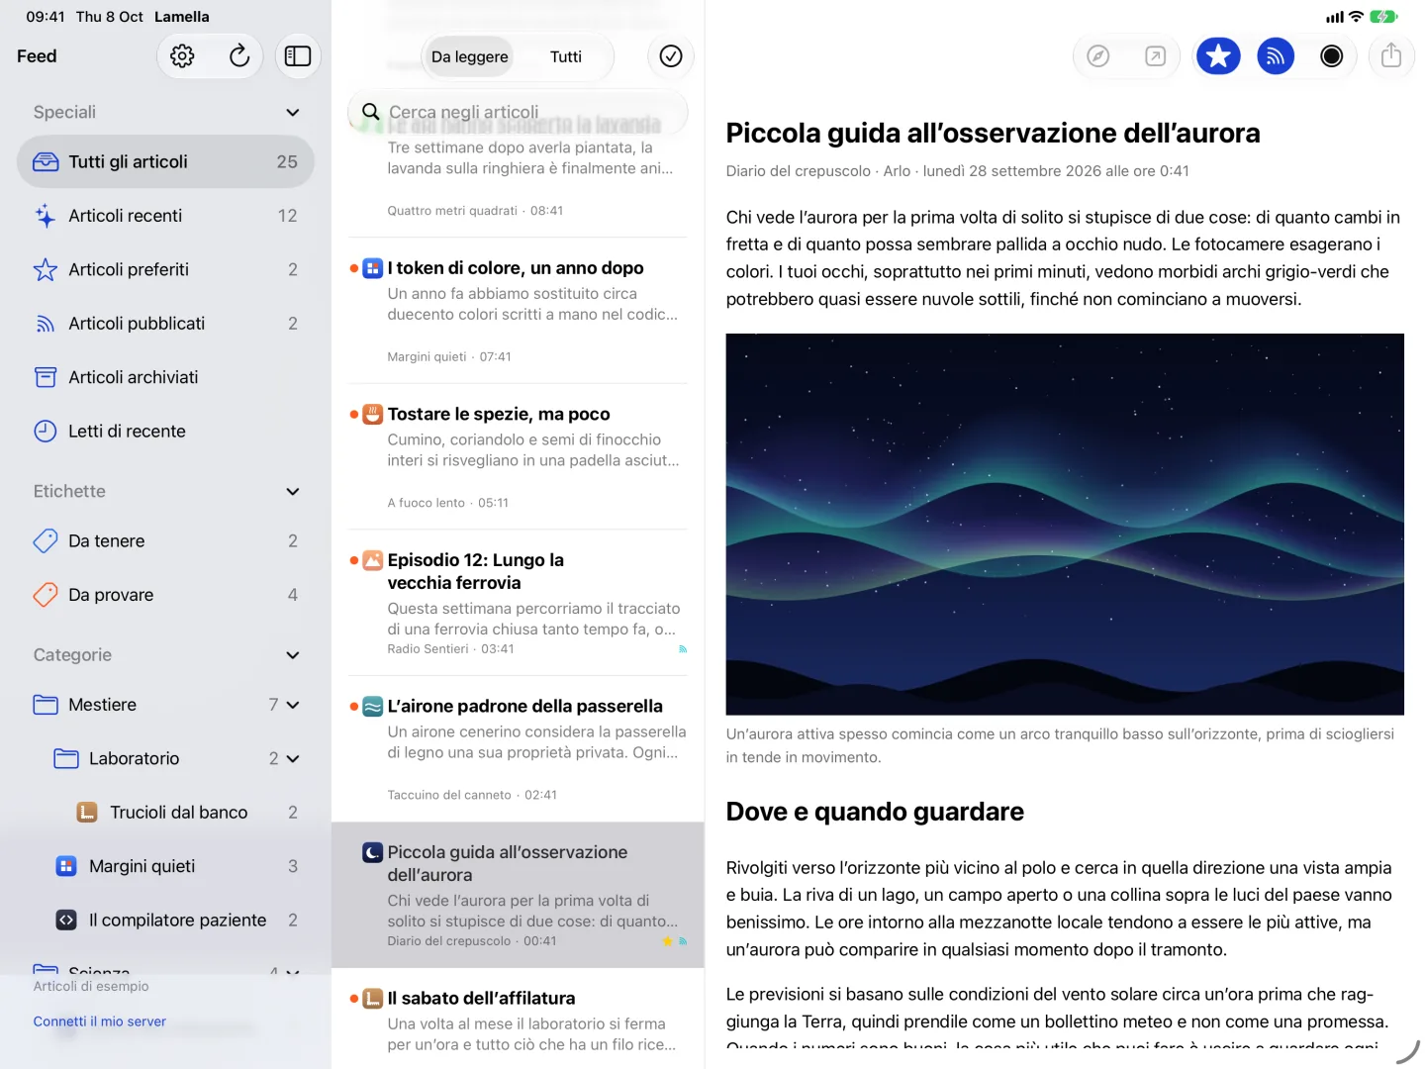The width and height of the screenshot is (1425, 1069).
Task: Open 'Articoli pubblicati' feed item
Action: click(x=165, y=324)
